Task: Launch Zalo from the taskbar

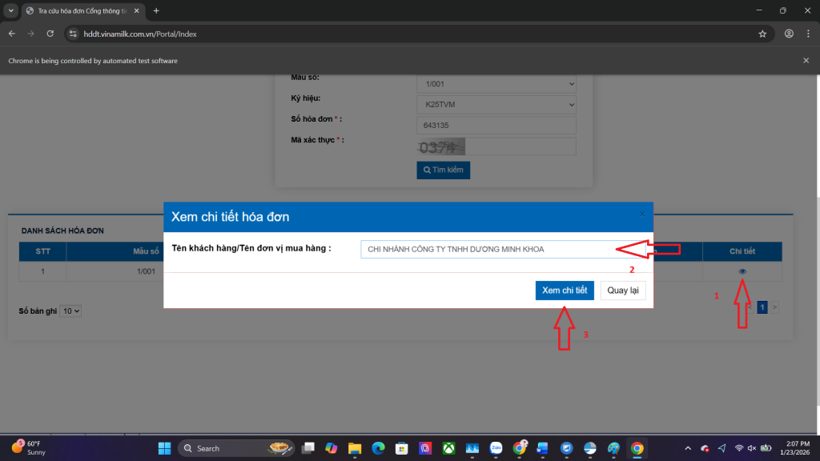Action: 496,448
